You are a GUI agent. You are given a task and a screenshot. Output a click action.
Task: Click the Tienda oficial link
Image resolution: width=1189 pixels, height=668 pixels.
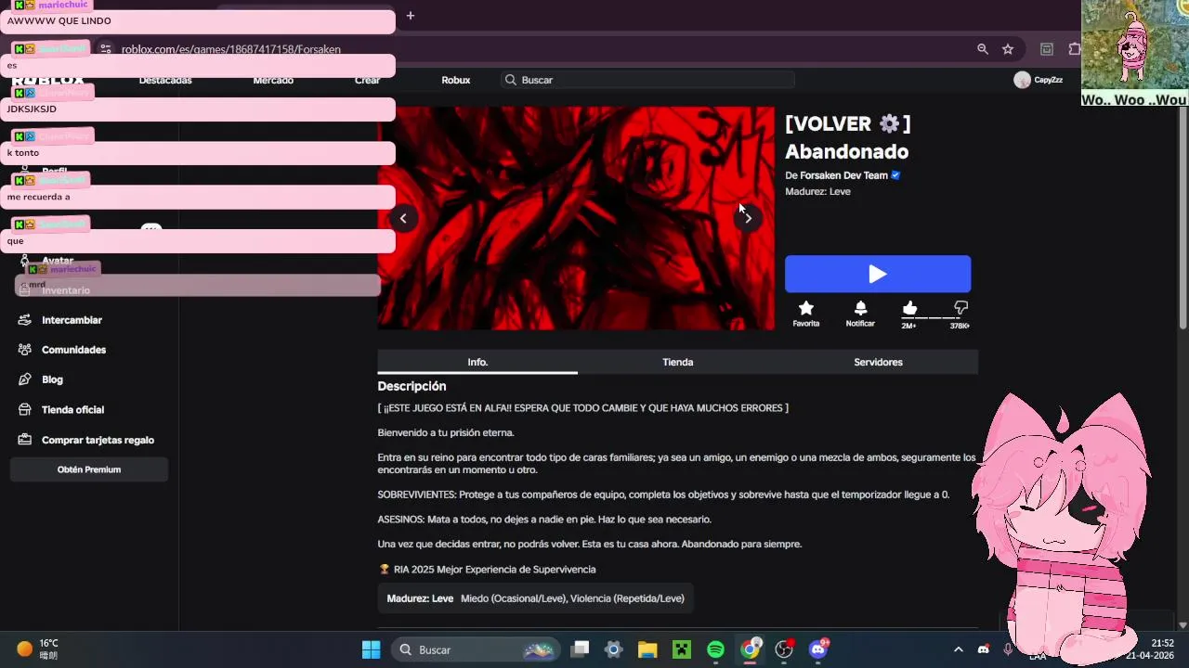pos(72,409)
